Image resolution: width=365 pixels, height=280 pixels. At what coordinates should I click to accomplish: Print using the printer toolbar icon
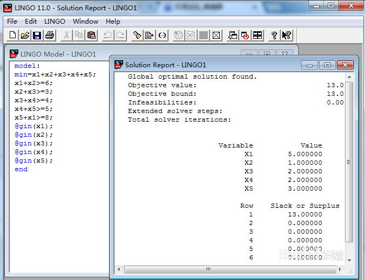pos(50,36)
